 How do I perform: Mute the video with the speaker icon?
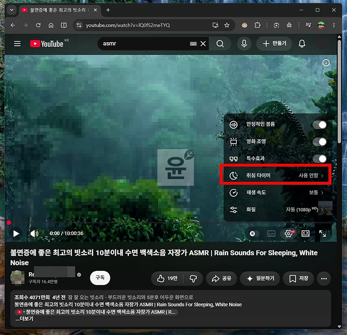tap(34, 233)
